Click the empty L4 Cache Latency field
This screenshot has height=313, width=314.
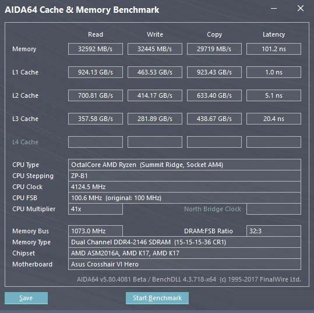coord(274,142)
